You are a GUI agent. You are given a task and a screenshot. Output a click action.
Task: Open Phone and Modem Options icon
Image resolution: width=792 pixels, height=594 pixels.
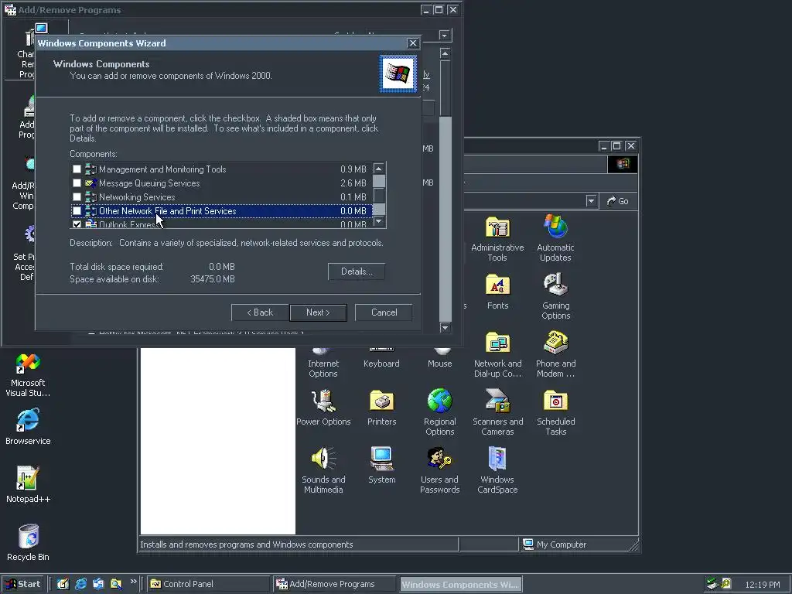[x=555, y=354]
